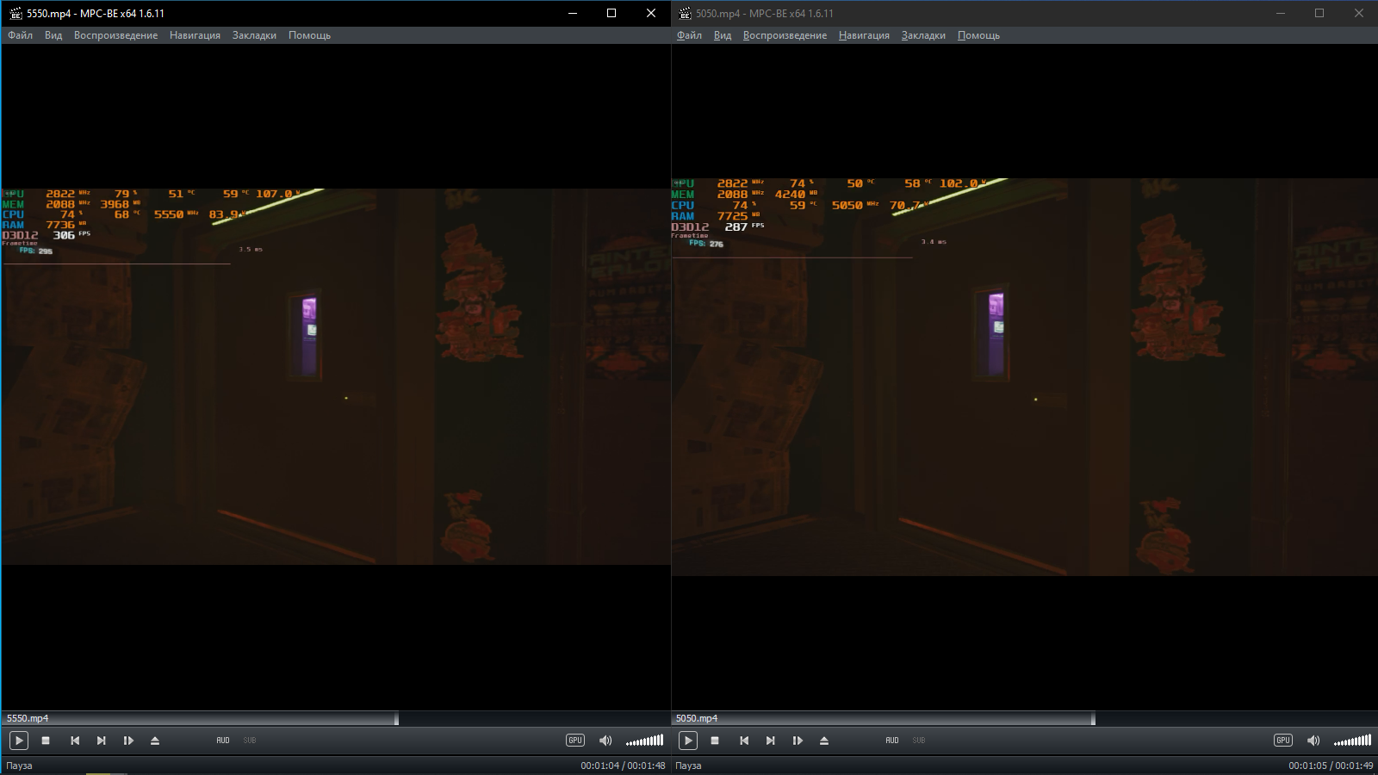
Task: Mute the audio in 5050.mp4 window
Action: [x=1313, y=741]
